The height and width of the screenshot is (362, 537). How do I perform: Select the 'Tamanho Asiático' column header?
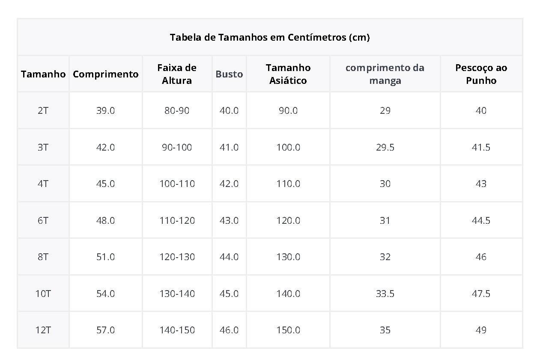coord(288,74)
